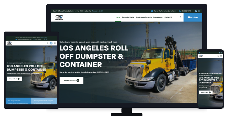
Task: Click the phone handset icon on desktop top bar
Action: click(x=180, y=11)
